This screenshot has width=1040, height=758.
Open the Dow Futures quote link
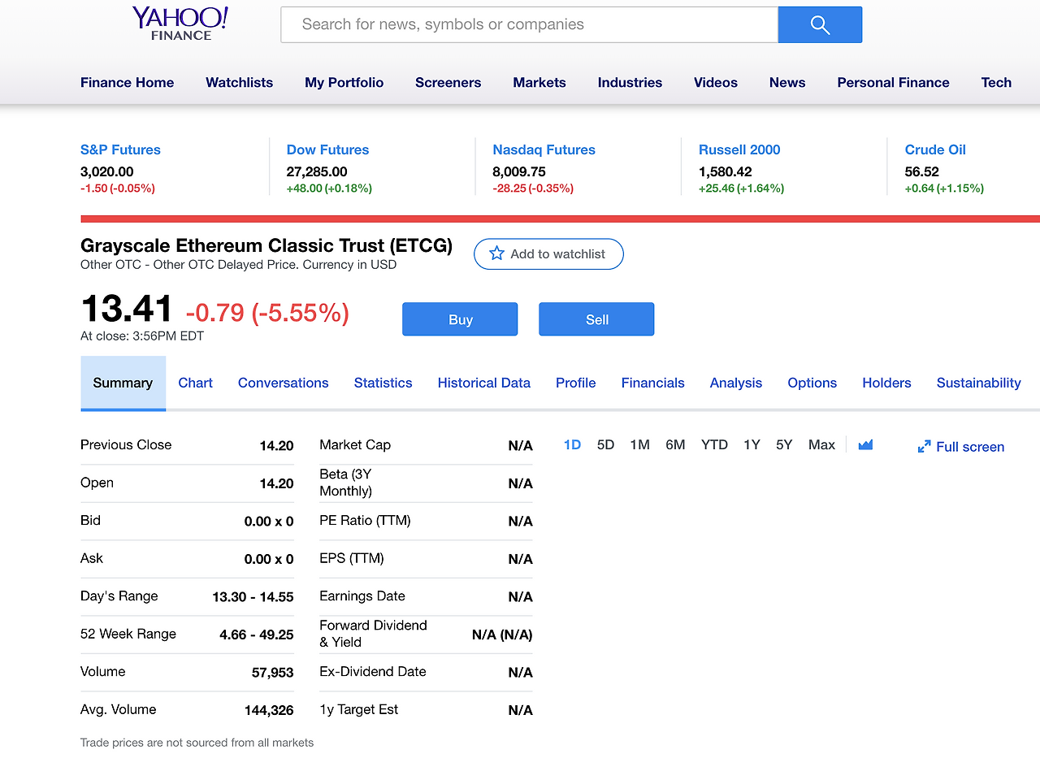[327, 149]
